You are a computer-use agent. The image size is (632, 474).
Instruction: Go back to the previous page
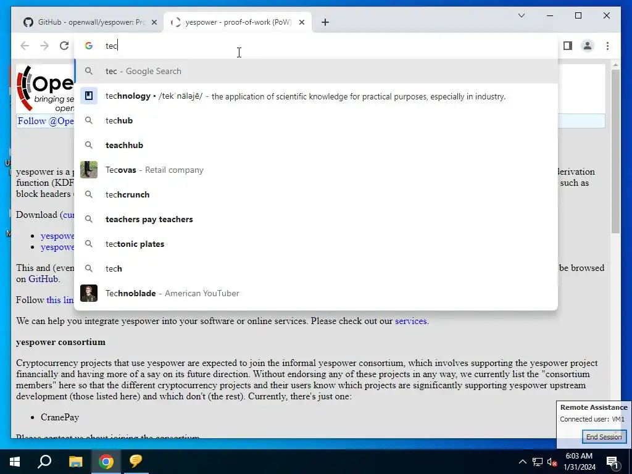tap(25, 46)
